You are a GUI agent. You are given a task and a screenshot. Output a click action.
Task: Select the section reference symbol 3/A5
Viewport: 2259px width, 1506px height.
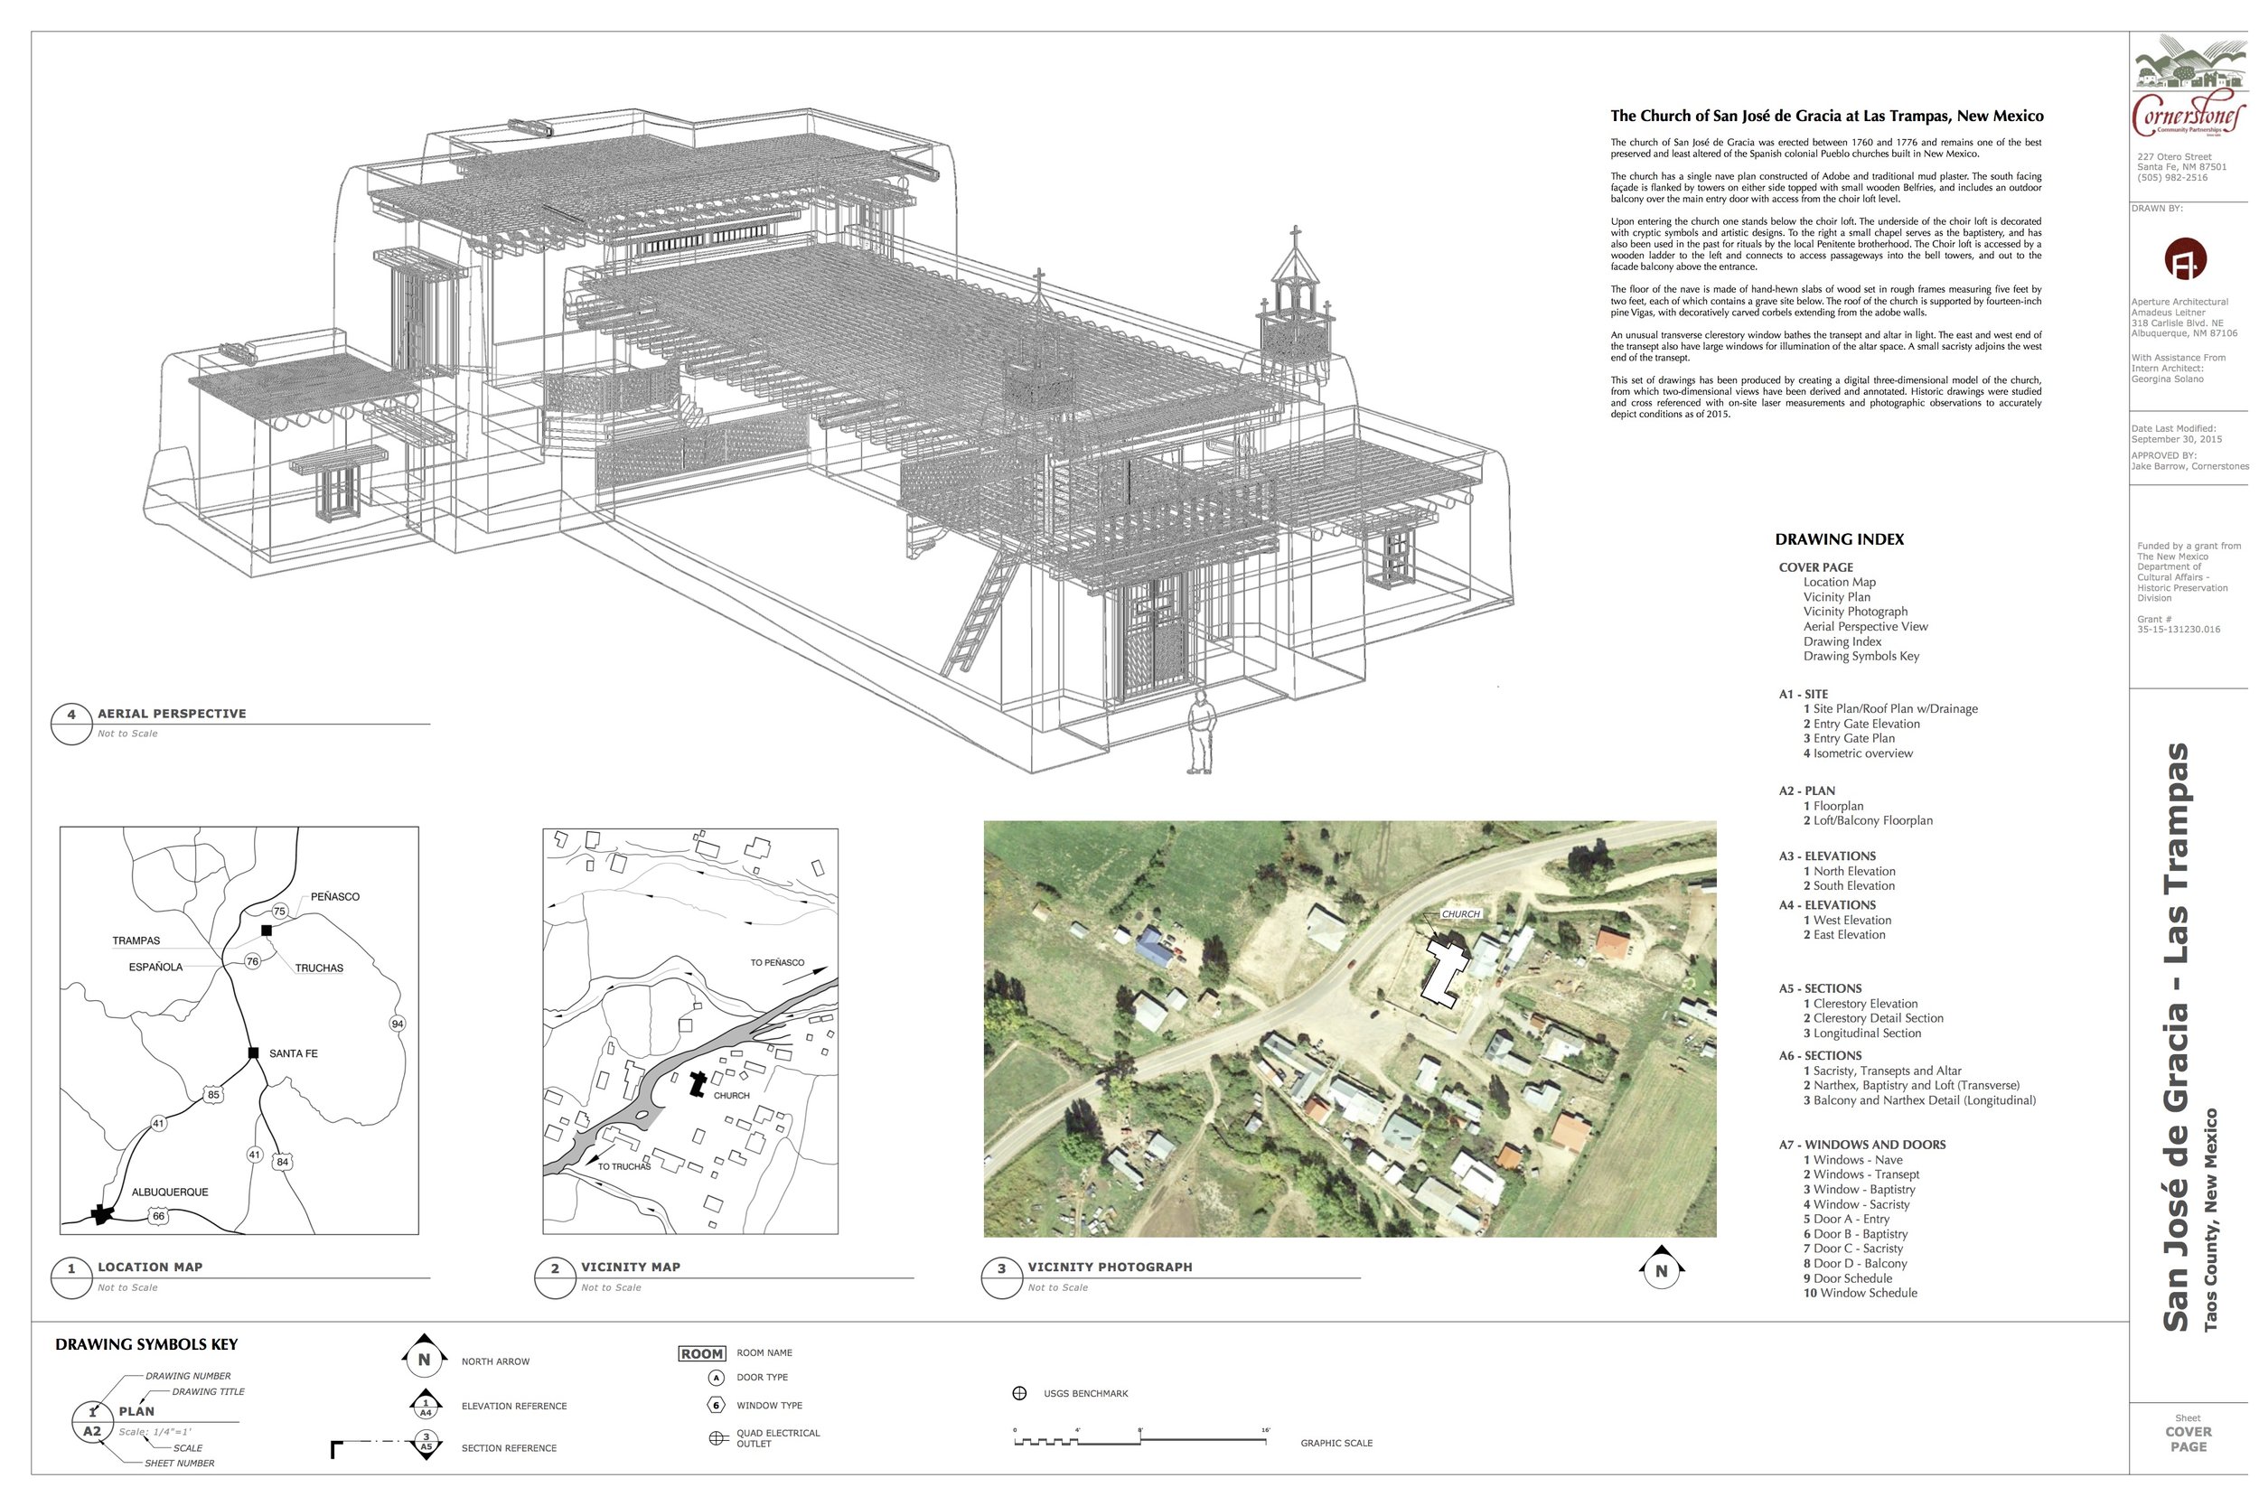coord(426,1445)
